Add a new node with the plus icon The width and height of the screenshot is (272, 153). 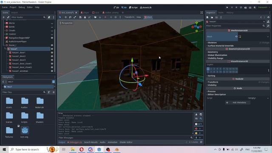pyautogui.click(x=3, y=17)
